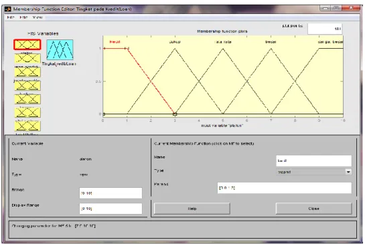Image resolution: width=365 pixels, height=244 pixels.
Task: Select the cyan output variable icon
Action: [60, 49]
